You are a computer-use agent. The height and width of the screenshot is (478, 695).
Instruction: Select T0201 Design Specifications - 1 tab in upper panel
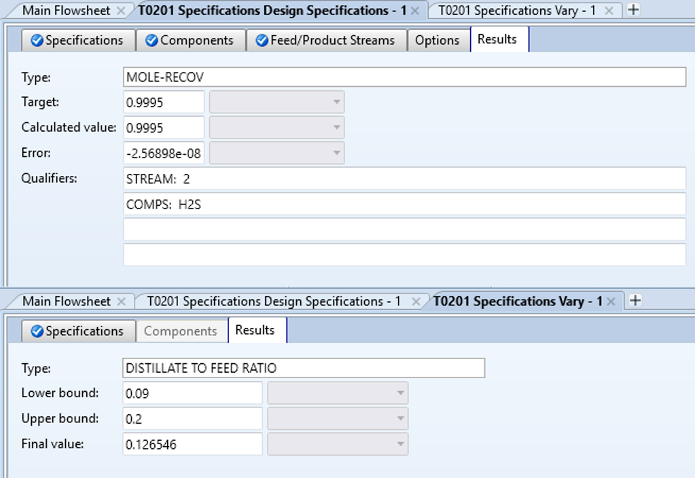click(x=272, y=10)
